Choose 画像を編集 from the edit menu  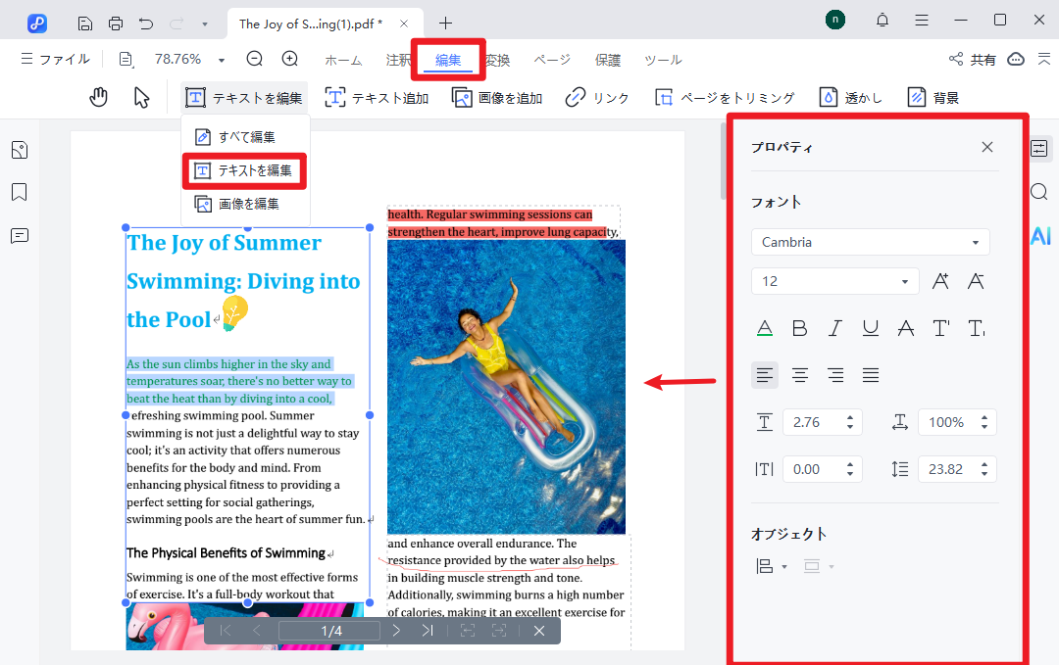[x=244, y=203]
